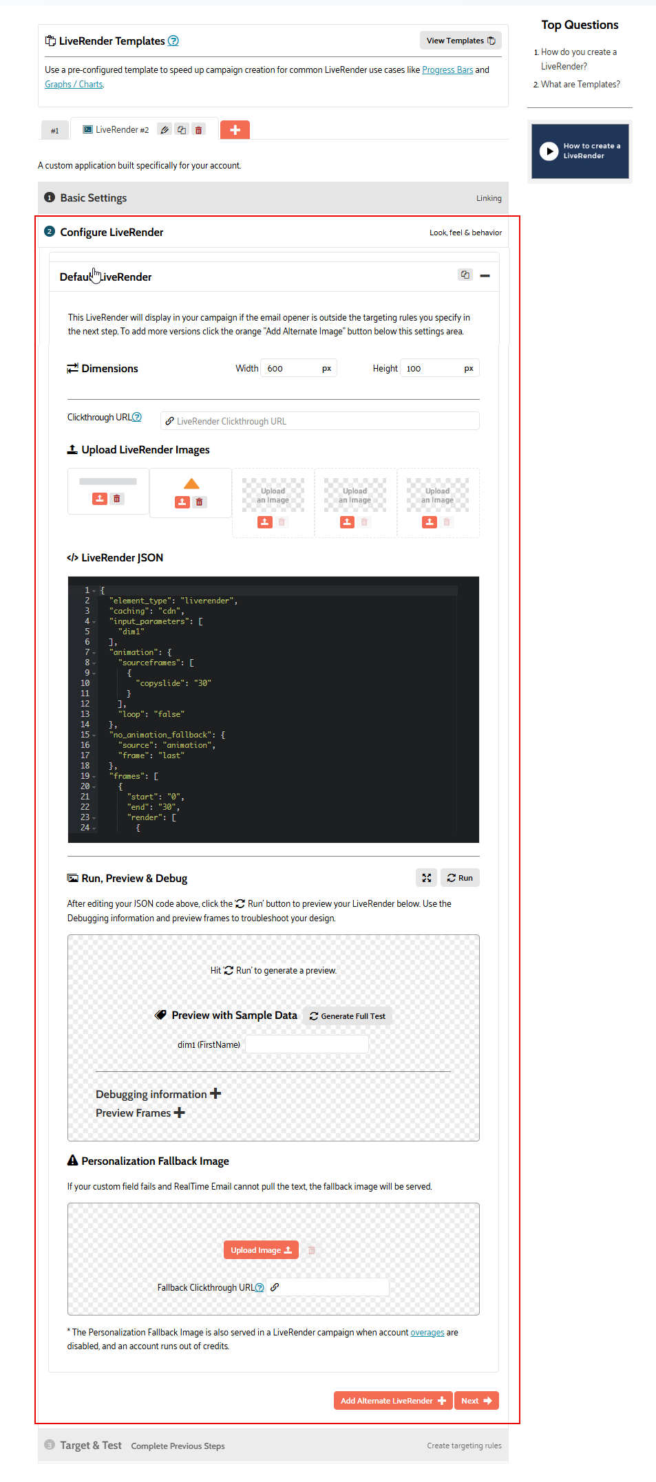Rename LiveRender #2 with pencil icon
656x1482 pixels.
click(165, 130)
